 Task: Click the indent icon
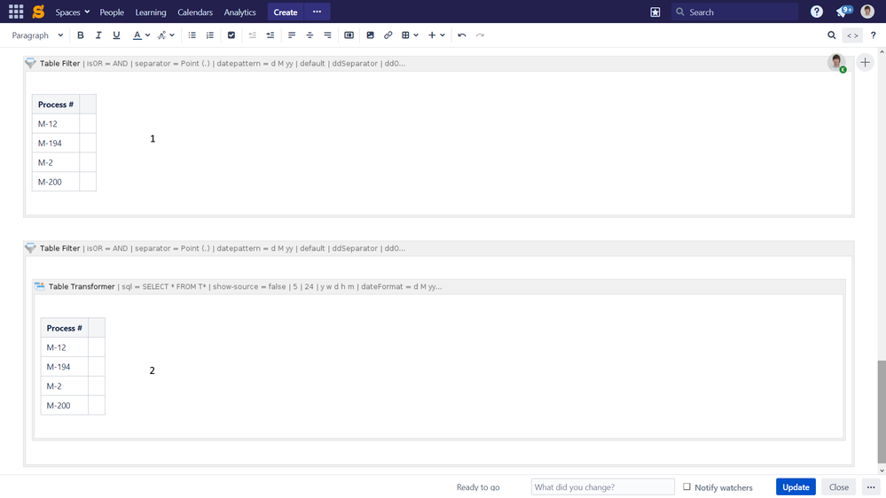tap(271, 35)
